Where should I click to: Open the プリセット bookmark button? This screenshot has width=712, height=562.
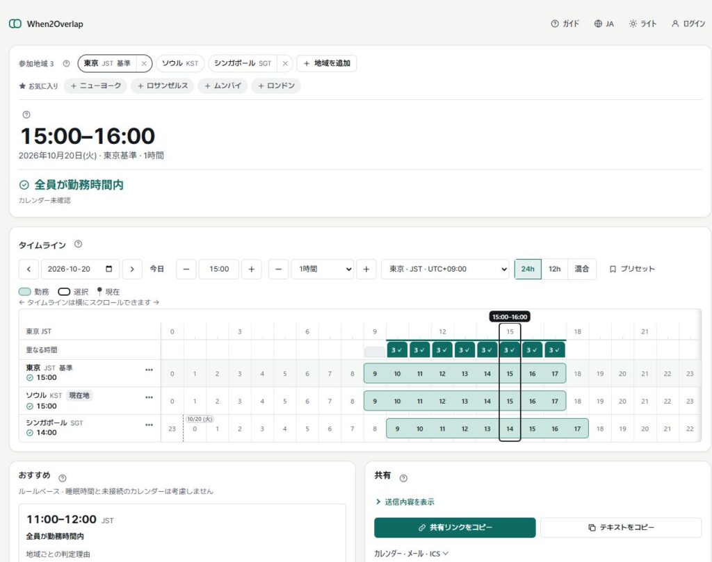pos(632,269)
